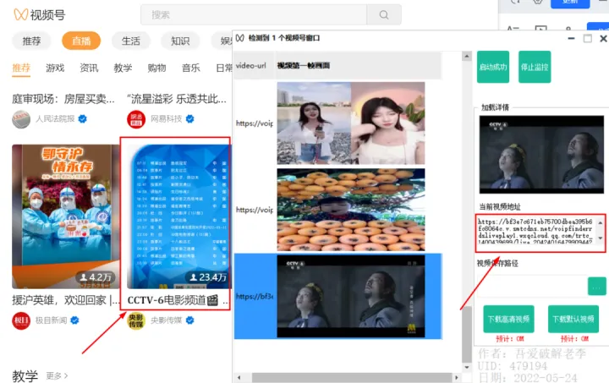Screen dimensions: 609x383
Task: Select the highlighted https://bf3e row URL
Action: 255,297
